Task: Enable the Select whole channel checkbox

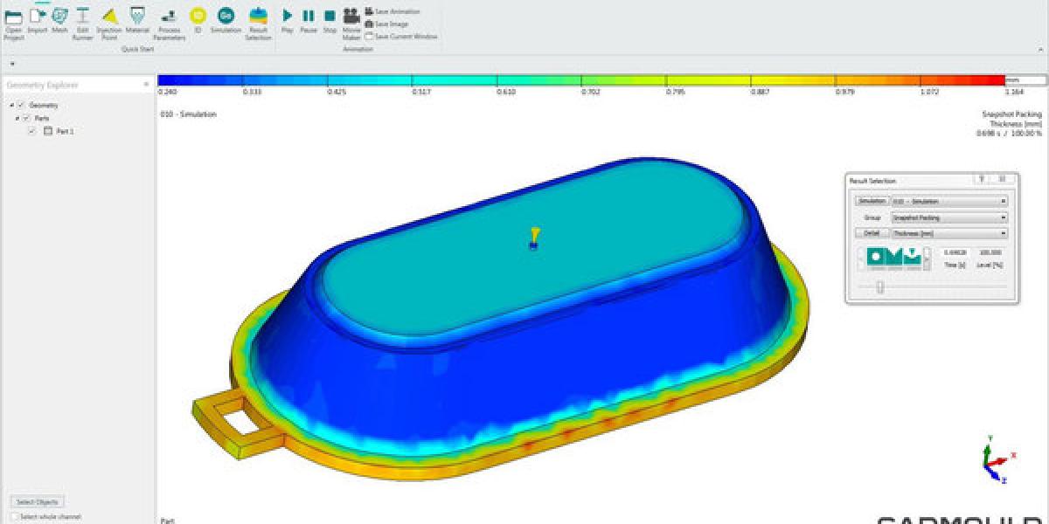Action: coord(13,517)
